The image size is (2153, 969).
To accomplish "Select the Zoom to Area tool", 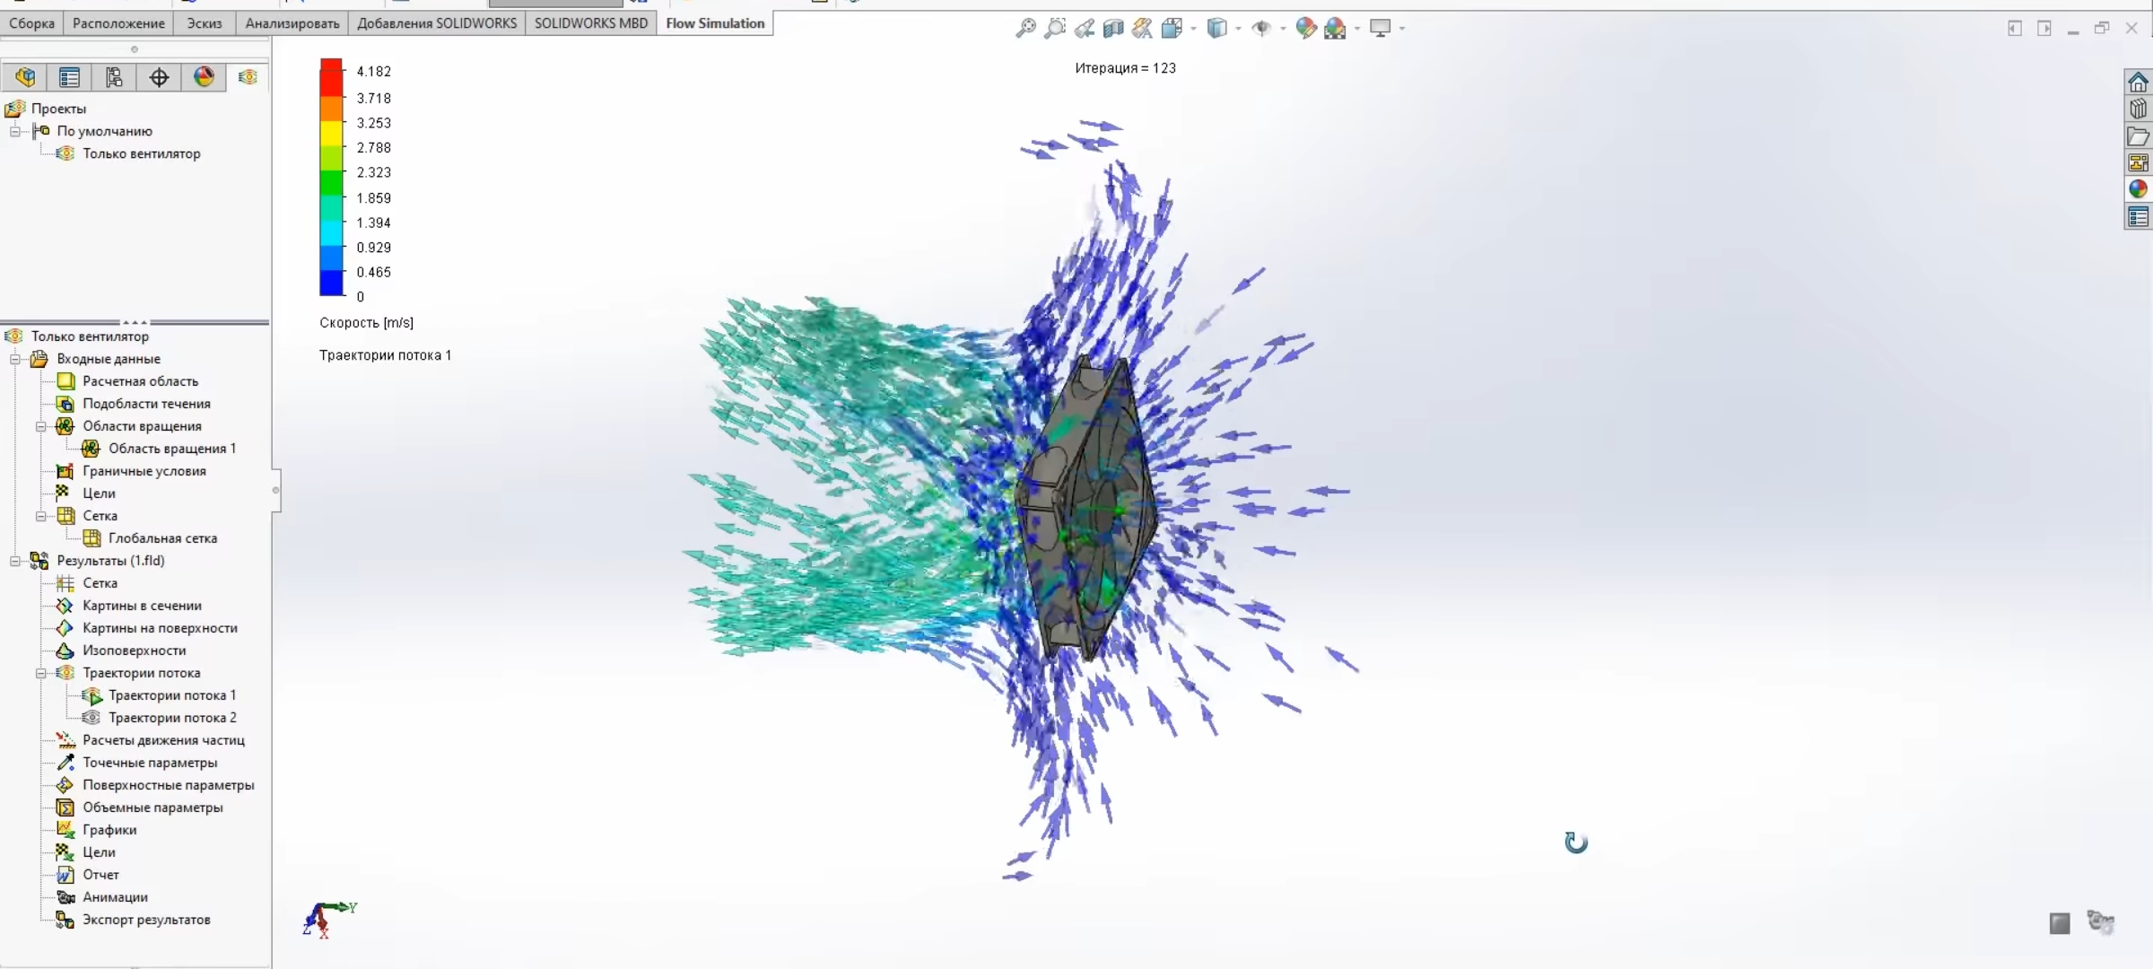I will point(1055,29).
